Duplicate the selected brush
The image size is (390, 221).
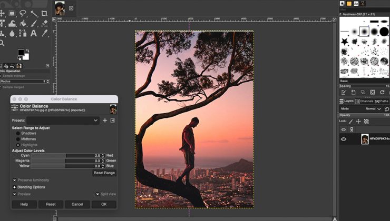coord(363,93)
